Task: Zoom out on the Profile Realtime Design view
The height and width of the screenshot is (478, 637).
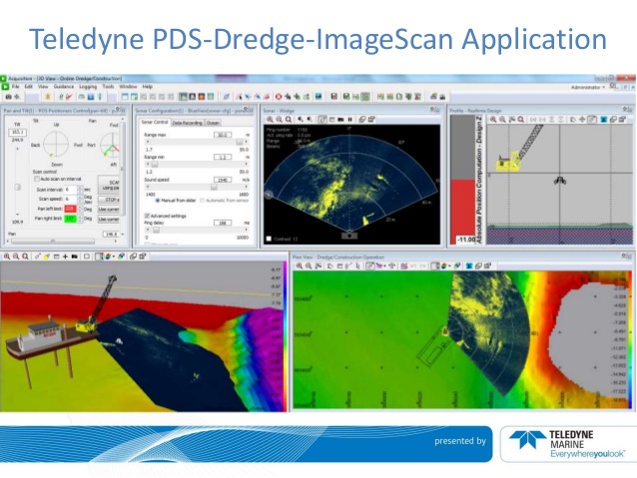Action: pos(502,120)
